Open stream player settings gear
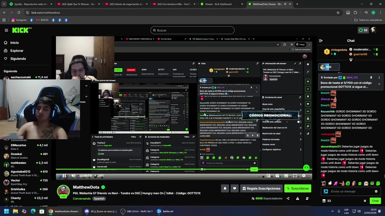 coord(304,176)
